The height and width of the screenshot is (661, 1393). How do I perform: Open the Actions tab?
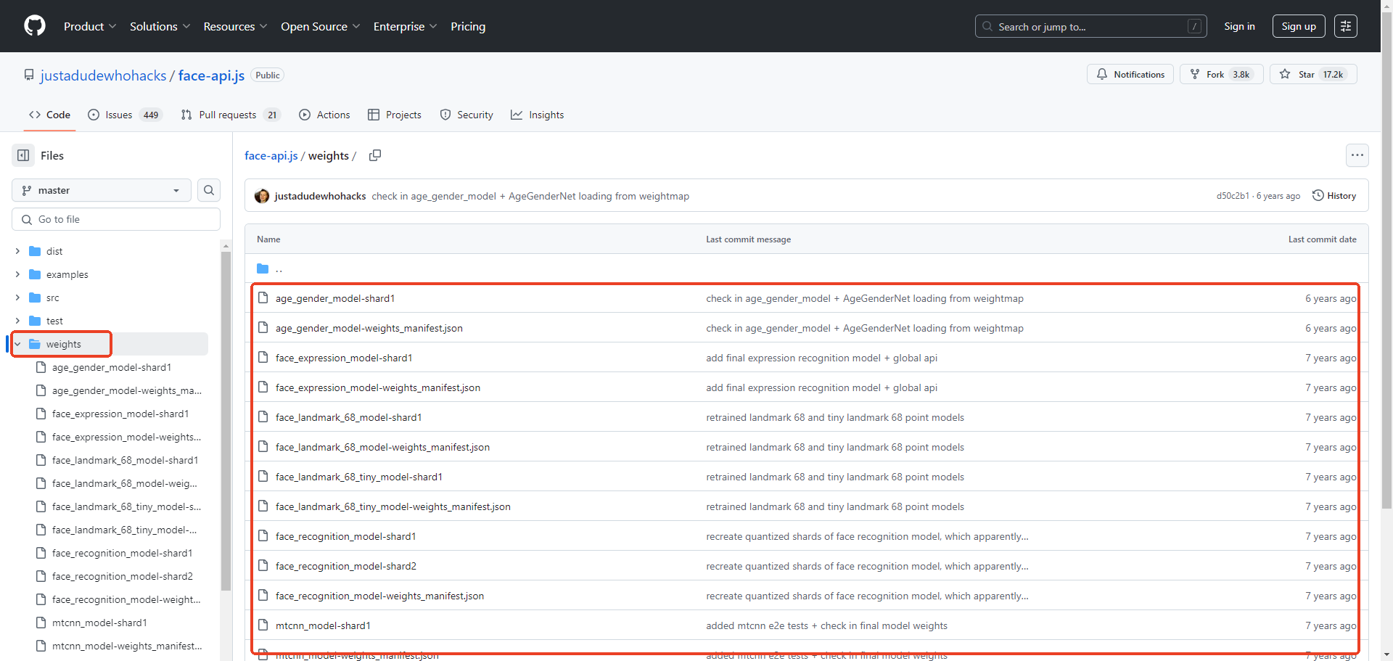[x=324, y=115]
